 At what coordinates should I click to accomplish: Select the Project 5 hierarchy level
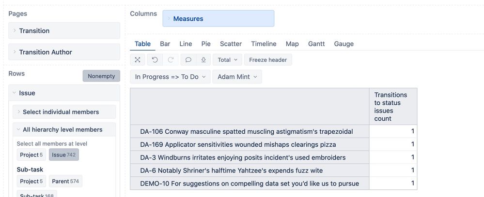(31, 155)
